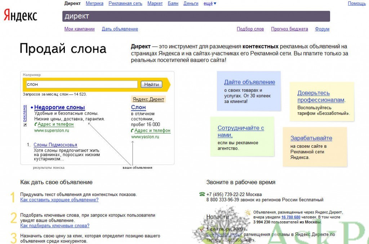Screen dimensions: 369x244
Task: Open Зарабатывайте in the orange card
Action: point(311,138)
